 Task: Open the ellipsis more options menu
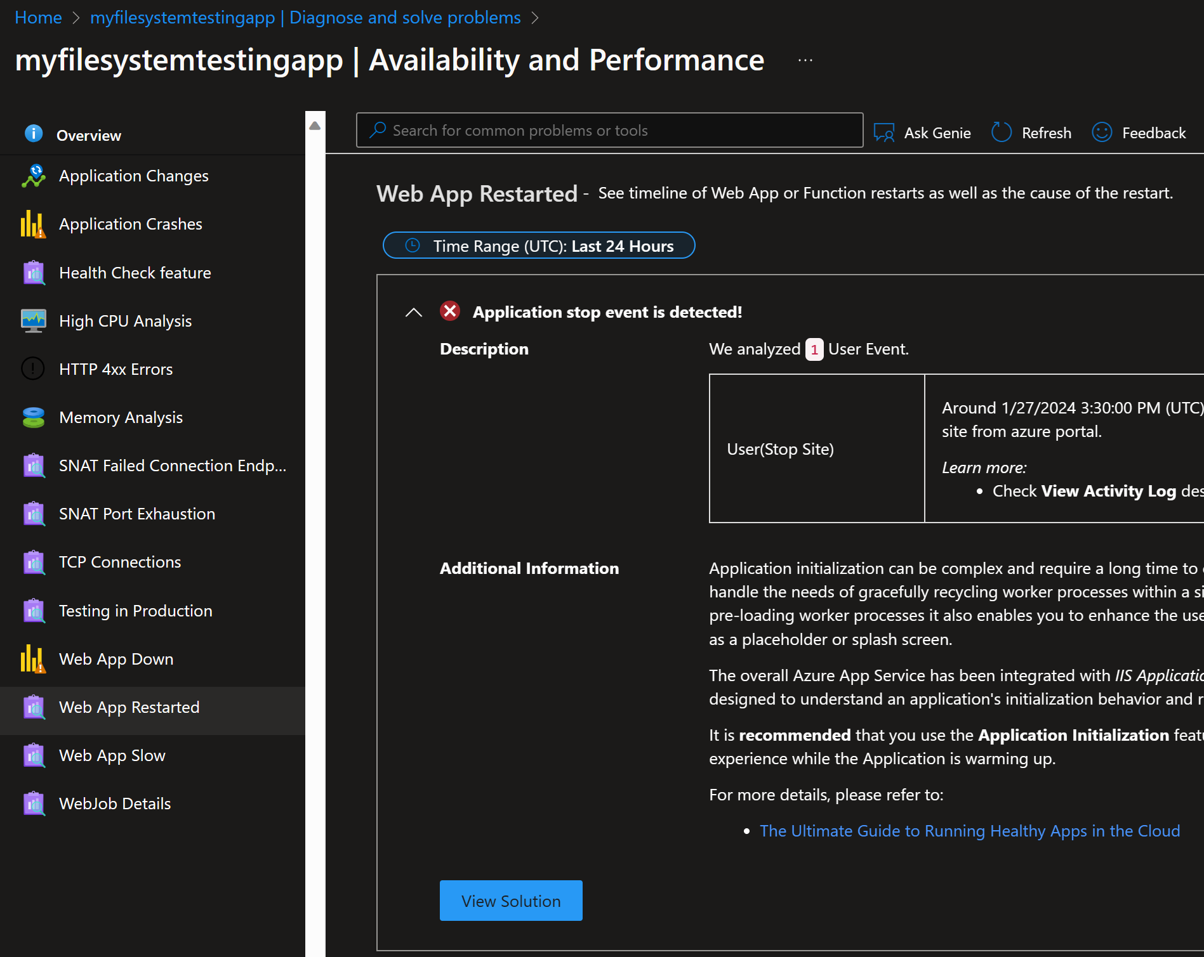[x=805, y=60]
